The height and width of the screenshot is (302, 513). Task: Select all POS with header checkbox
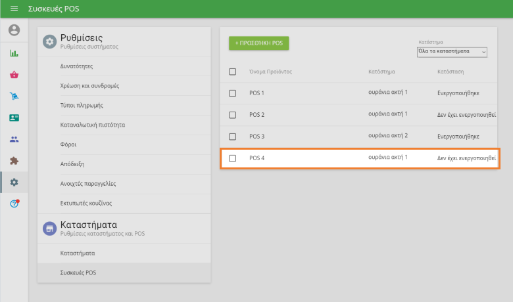coord(232,72)
